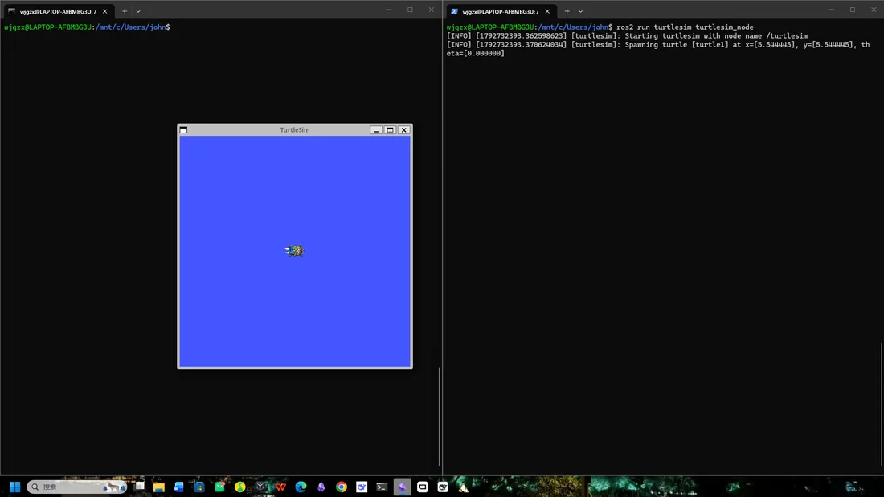Screen dimensions: 884x497
Task: Select the right terminal wjgzx@LAPTOP tab
Action: (x=501, y=11)
